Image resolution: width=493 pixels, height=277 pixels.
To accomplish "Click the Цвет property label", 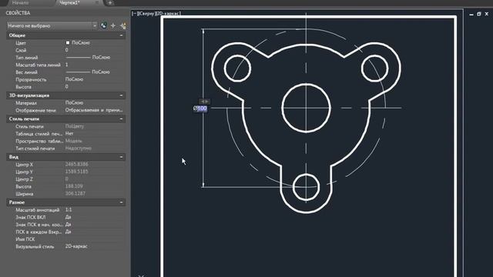I will click(21, 43).
